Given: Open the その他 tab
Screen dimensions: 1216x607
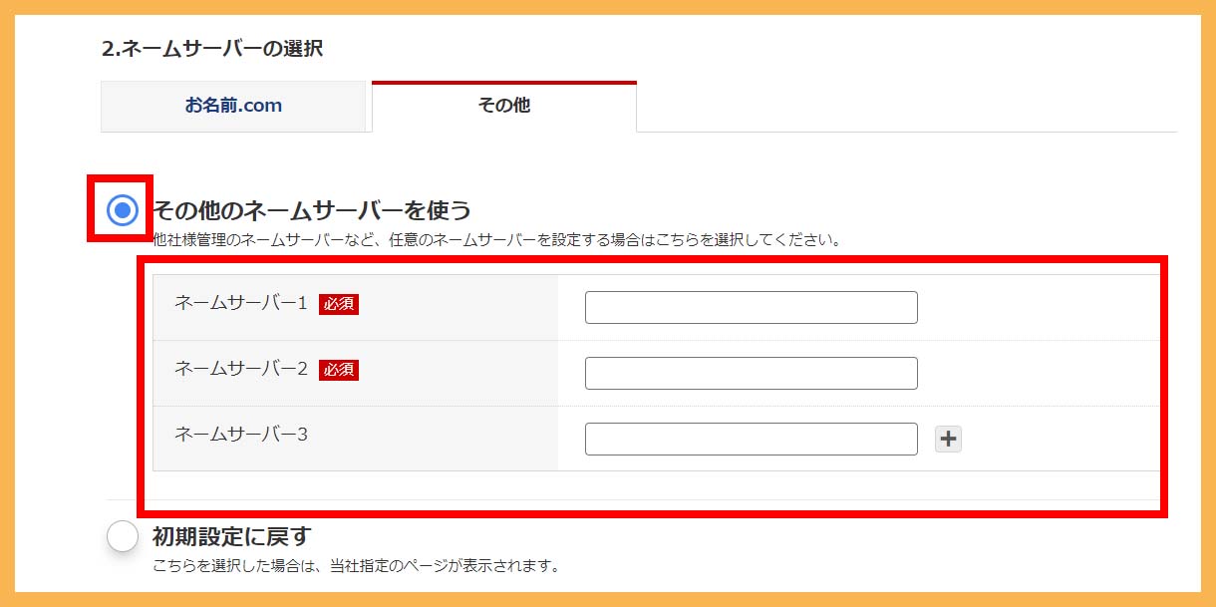Looking at the screenshot, I should (503, 106).
